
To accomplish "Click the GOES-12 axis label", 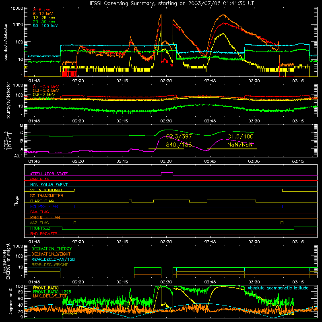I will (x=8, y=141).
